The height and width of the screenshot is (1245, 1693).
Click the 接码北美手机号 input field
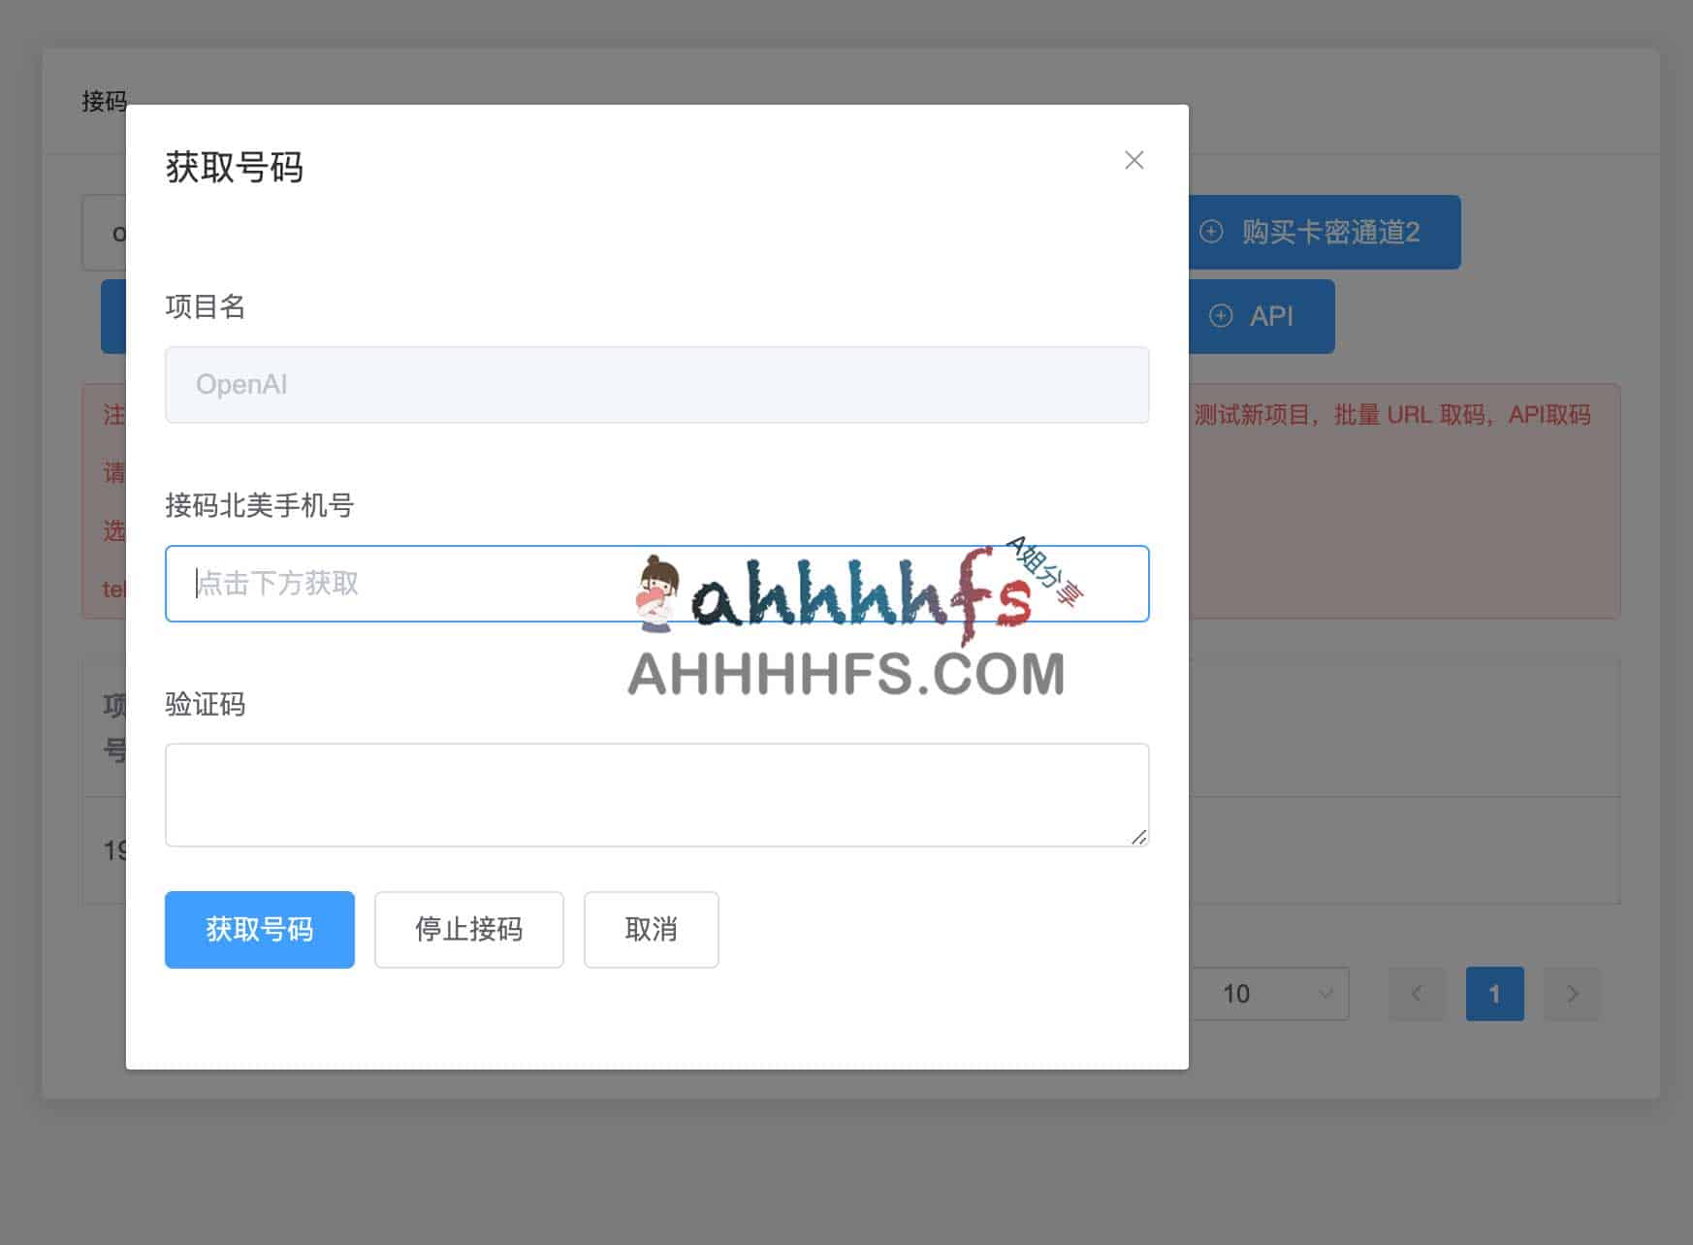pos(656,584)
